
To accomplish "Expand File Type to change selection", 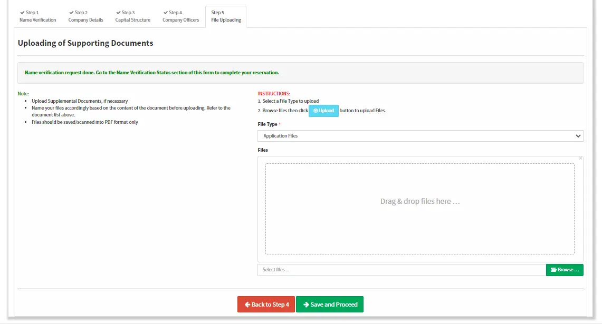I will [x=419, y=135].
